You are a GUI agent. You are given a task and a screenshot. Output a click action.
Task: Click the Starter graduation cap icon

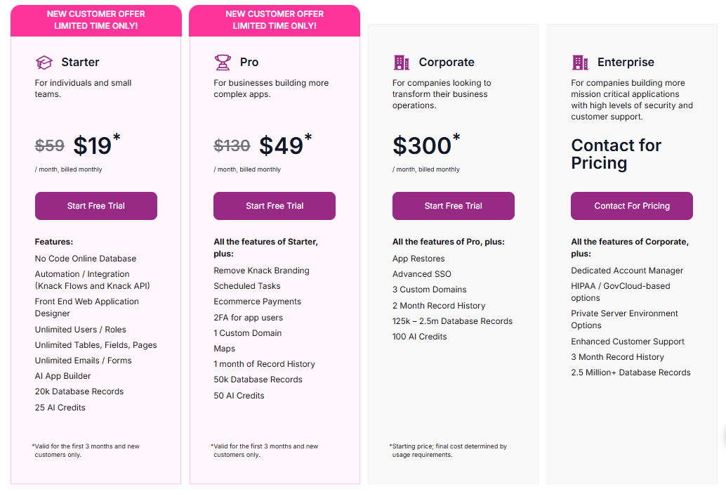(x=44, y=62)
